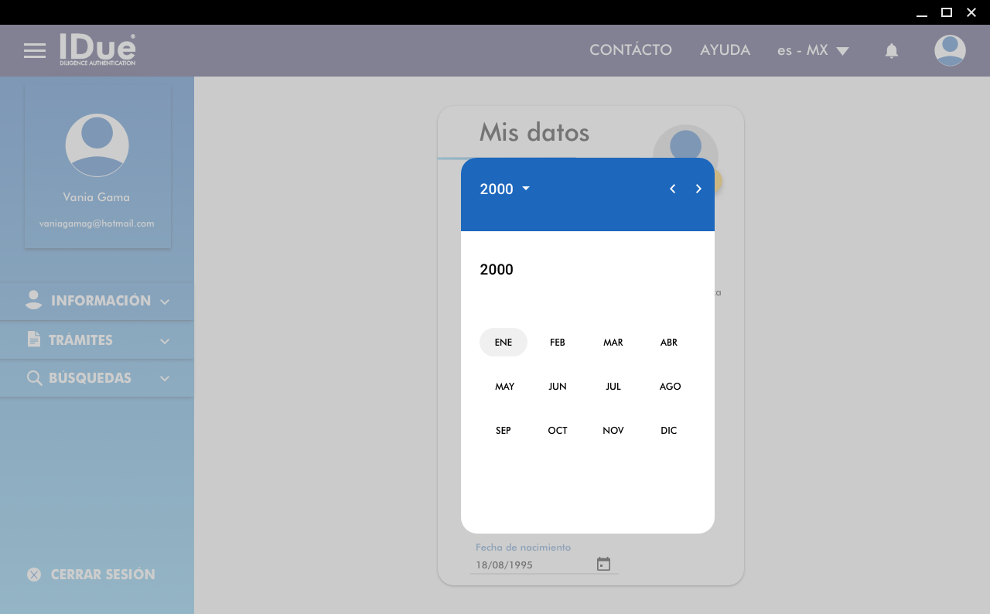Click the Cerrar Sesión X icon

coord(34,575)
